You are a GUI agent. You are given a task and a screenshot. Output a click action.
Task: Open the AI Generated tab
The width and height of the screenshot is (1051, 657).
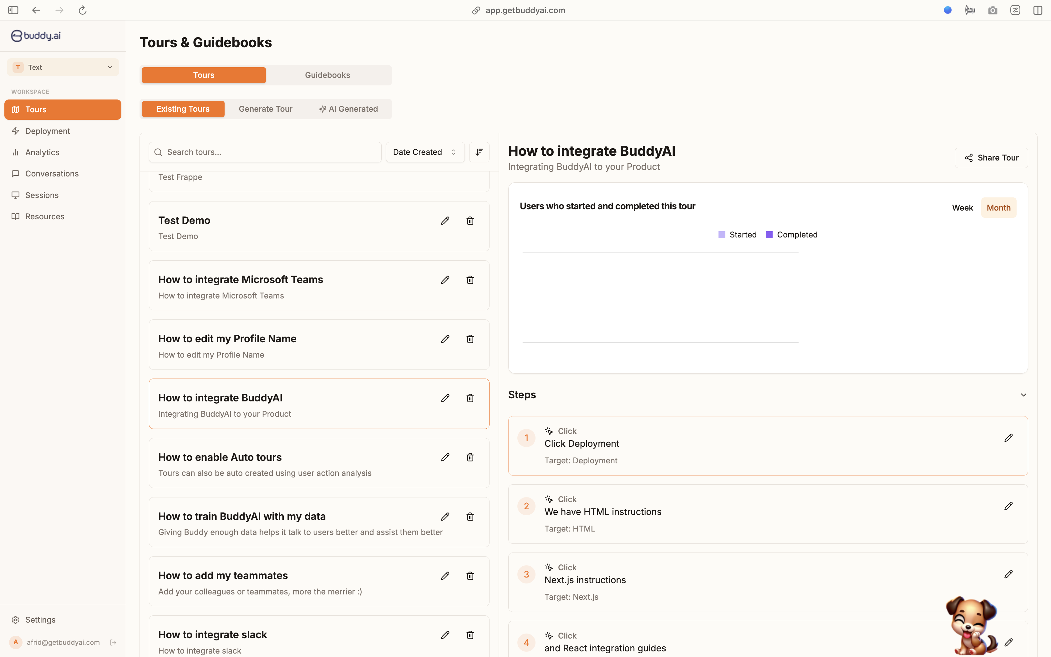[348, 109]
